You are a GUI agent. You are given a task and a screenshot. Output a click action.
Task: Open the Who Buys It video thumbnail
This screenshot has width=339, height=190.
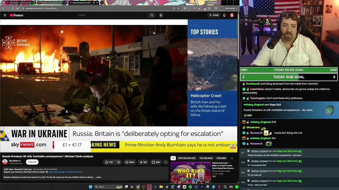point(191,173)
